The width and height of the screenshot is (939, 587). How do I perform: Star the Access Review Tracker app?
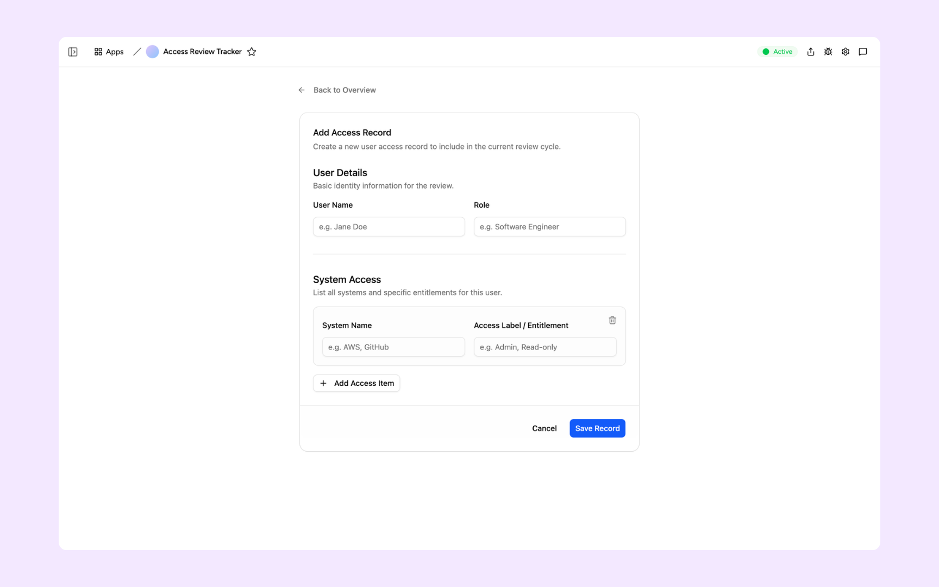point(252,52)
